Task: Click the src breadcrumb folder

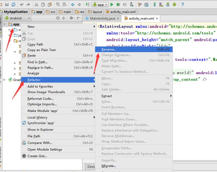Action: tap(51, 12)
